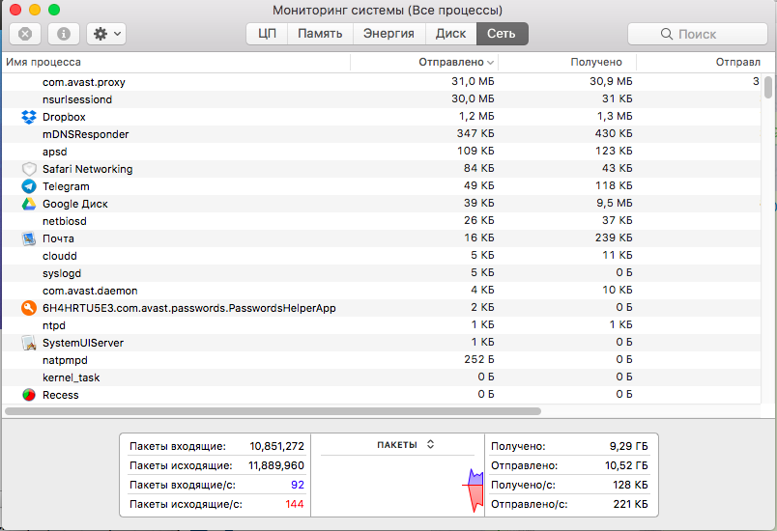Image resolution: width=777 pixels, height=531 pixels.
Task: Select the Telegram process icon
Action: point(28,186)
